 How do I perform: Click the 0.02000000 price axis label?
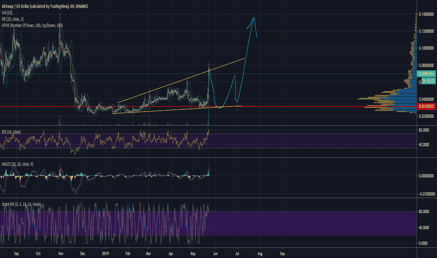(x=426, y=116)
